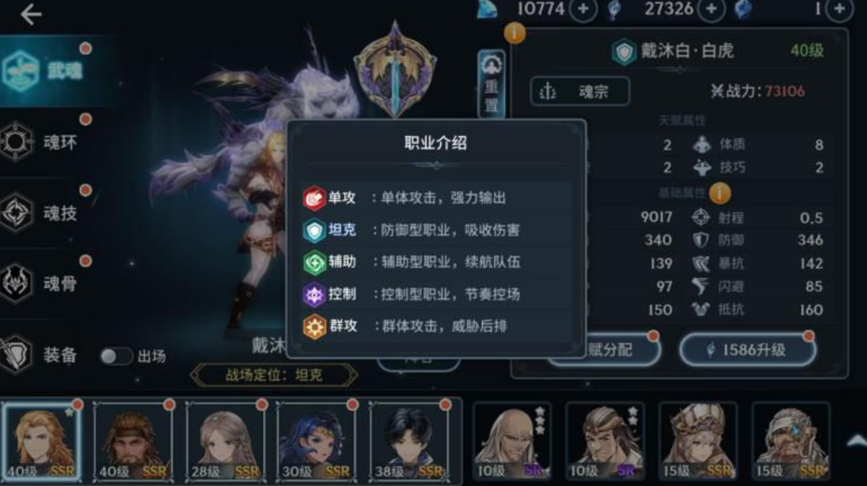This screenshot has width=867, height=486.
Task: Open the 战场定位: 坦克 role banner
Action: [274, 375]
